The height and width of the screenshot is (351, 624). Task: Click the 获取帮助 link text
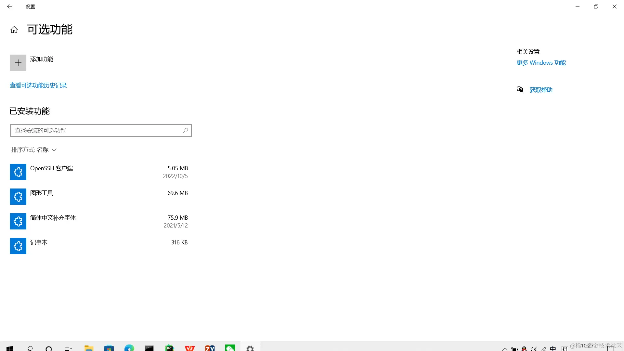pos(541,90)
